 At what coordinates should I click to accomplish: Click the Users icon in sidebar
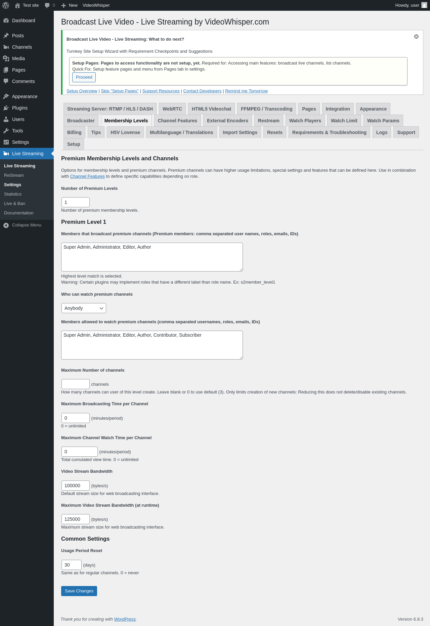(x=6, y=119)
